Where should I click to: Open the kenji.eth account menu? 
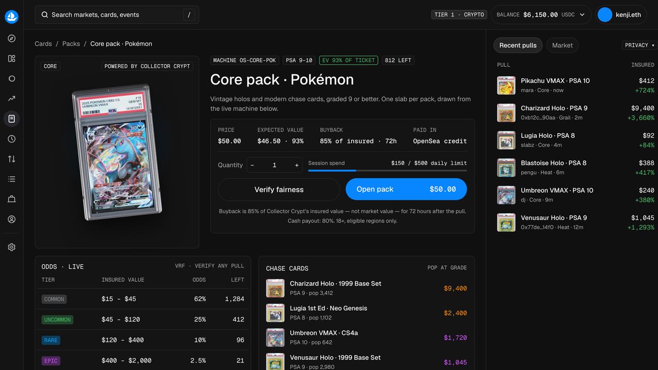621,15
